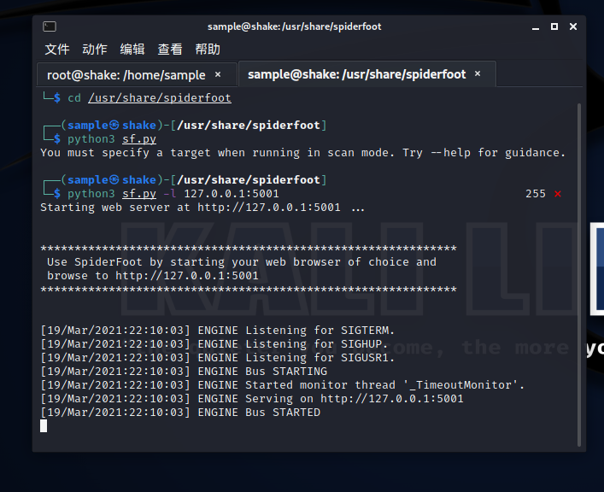
Task: Click '_TimeoutMonitor' thread log line
Action: (283, 385)
